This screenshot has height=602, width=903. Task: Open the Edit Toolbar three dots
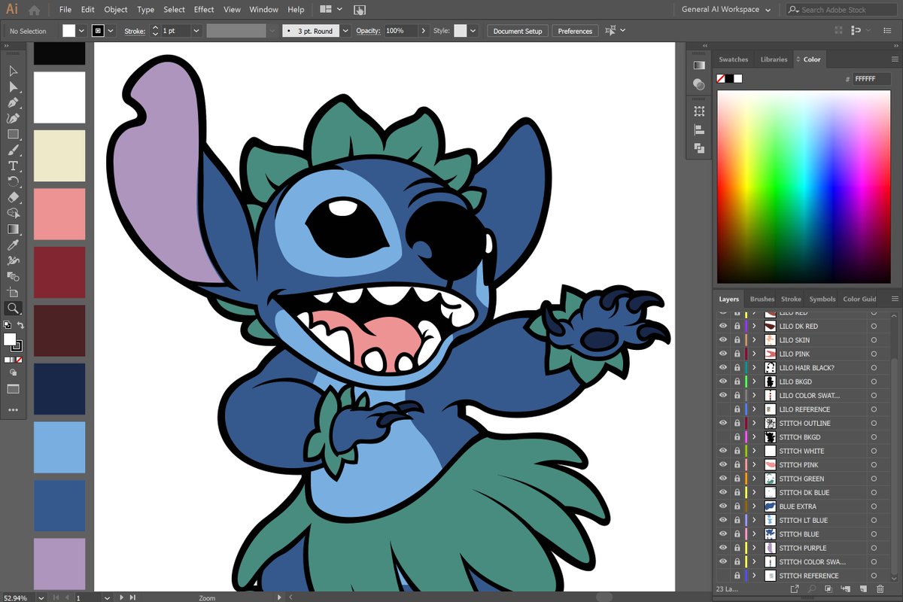[13, 410]
